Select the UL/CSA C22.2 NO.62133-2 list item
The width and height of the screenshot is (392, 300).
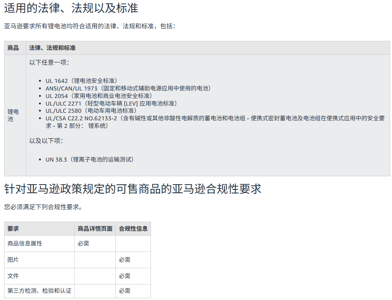215,122
